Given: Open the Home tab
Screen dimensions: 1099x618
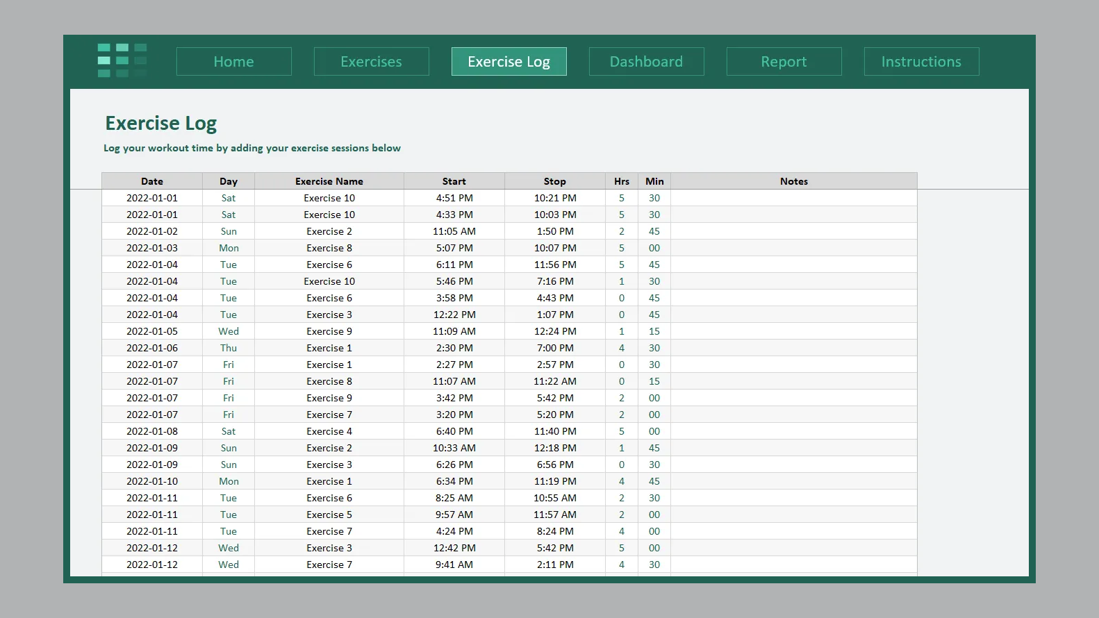Looking at the screenshot, I should click(233, 62).
